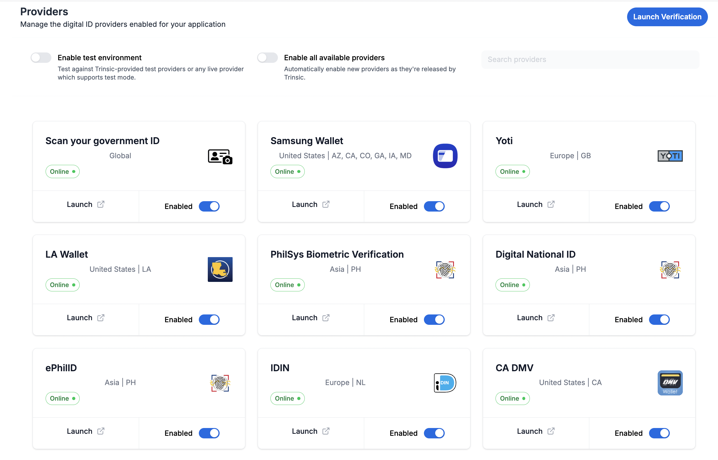Click the 'Europe | GB' region text
Image resolution: width=718 pixels, height=460 pixels.
[x=570, y=156]
